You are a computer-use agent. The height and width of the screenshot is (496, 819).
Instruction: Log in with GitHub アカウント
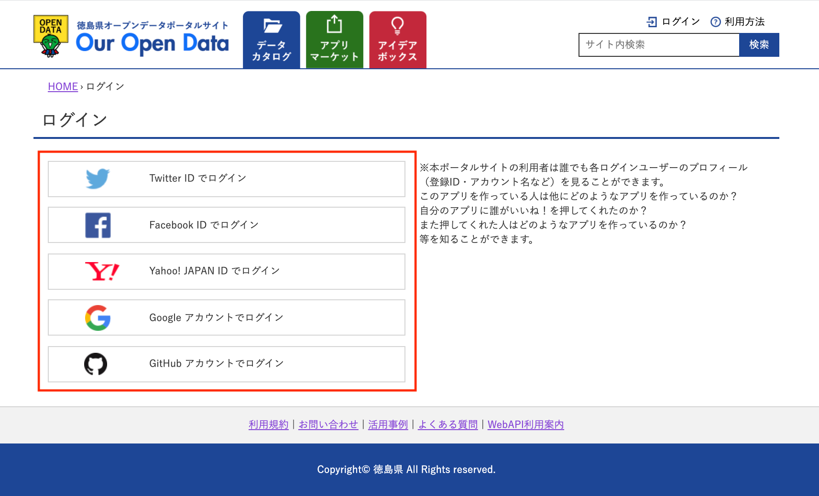(227, 364)
